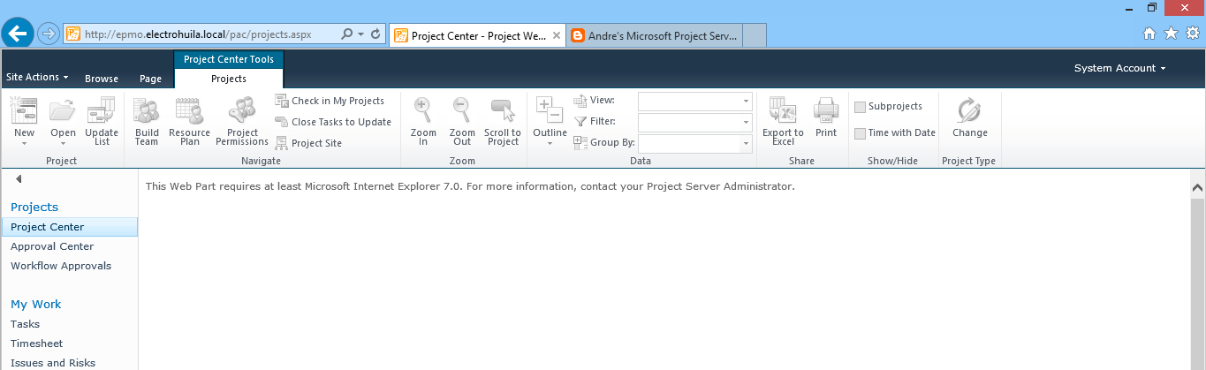The image size is (1206, 370).
Task: Go to Timesheet in My Work
Action: click(37, 344)
